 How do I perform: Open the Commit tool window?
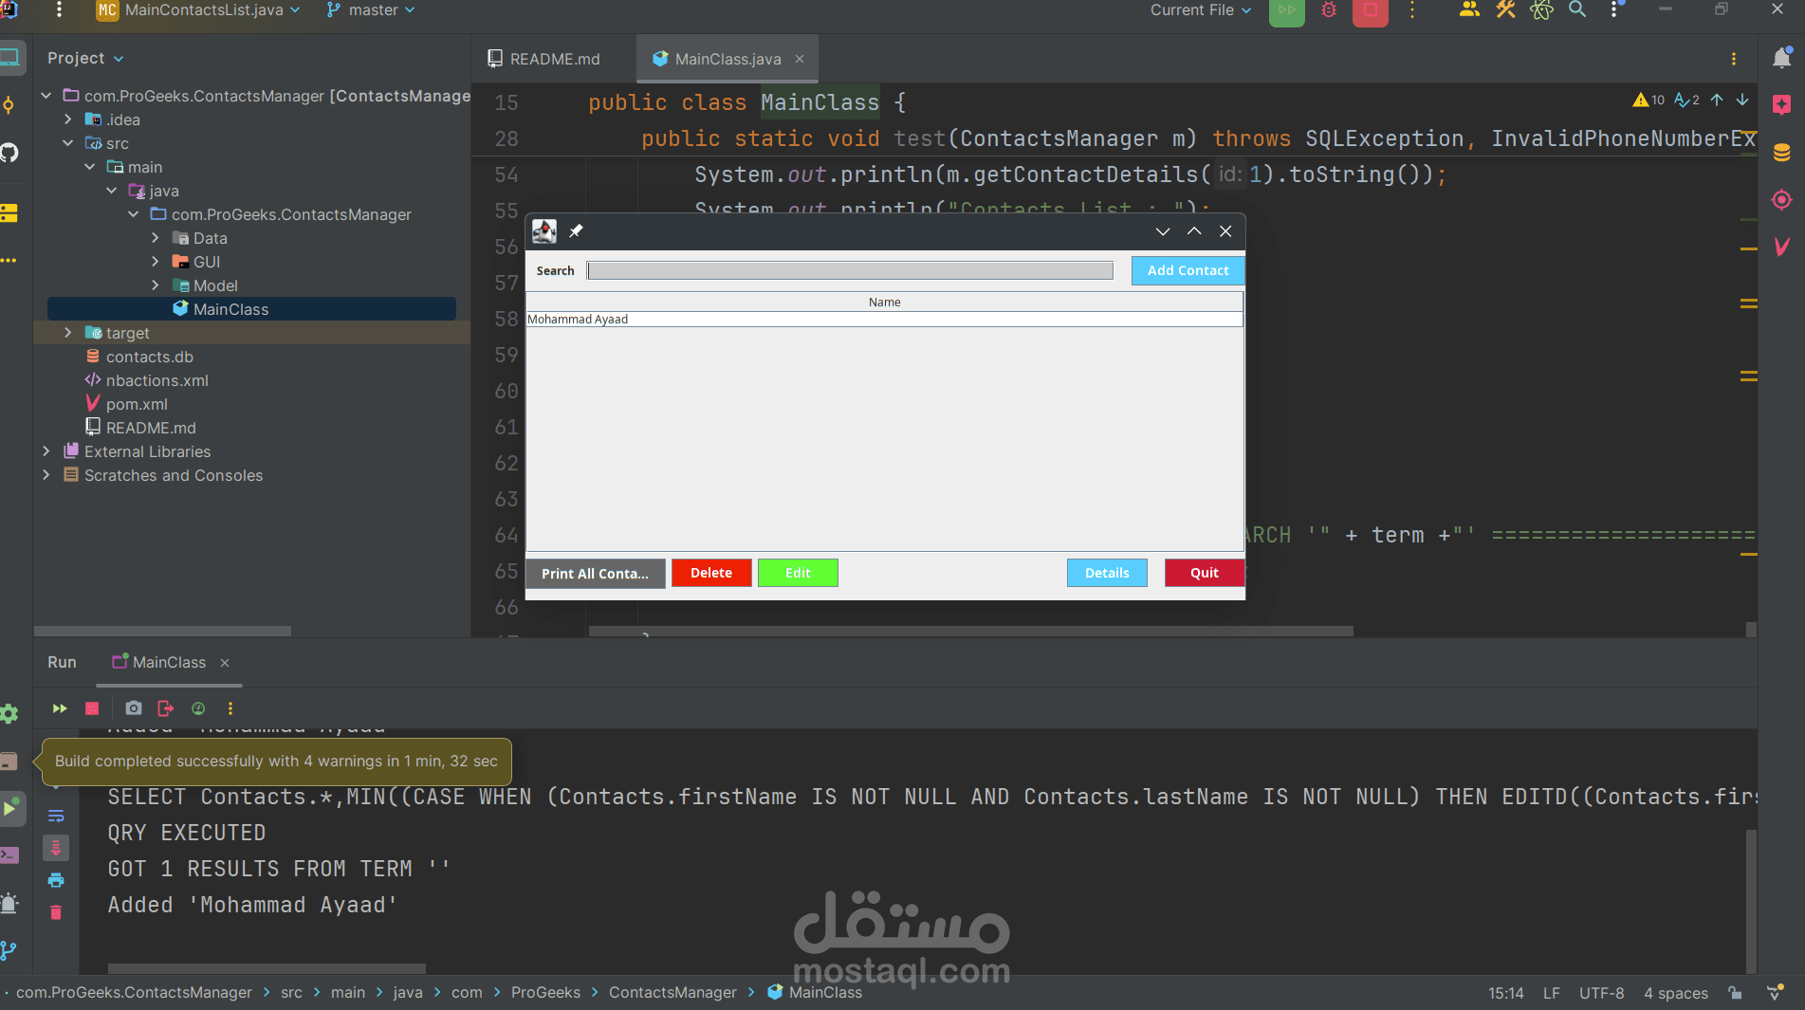pos(9,105)
